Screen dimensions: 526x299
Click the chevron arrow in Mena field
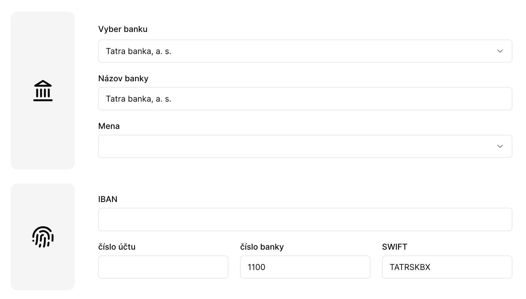click(500, 146)
